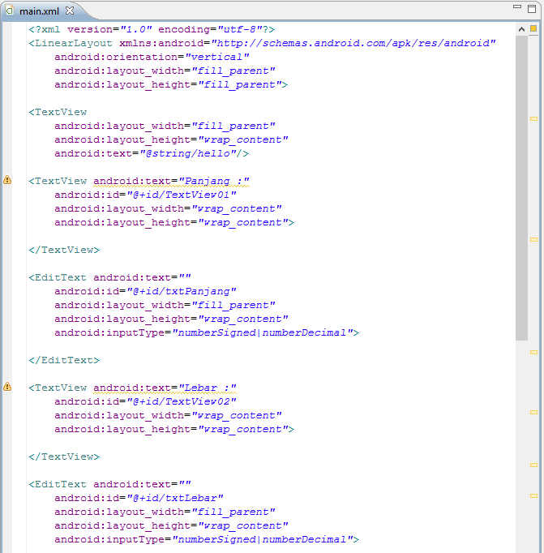The width and height of the screenshot is (544, 553).
Task: Close the main.xml editor tab
Action: (x=70, y=11)
